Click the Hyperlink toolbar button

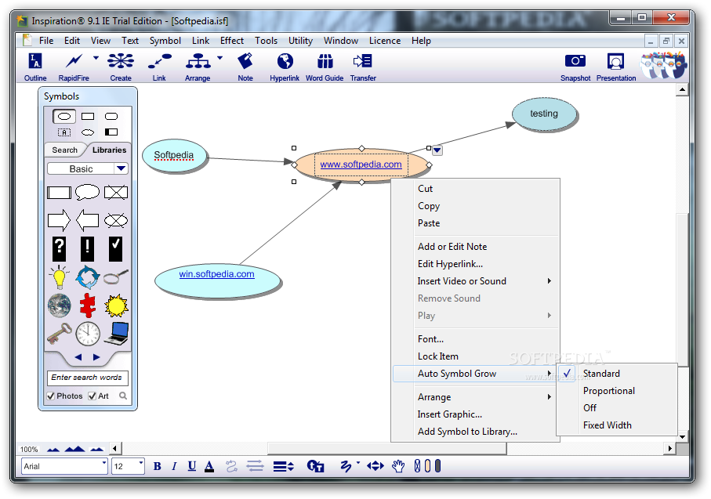pyautogui.click(x=285, y=67)
